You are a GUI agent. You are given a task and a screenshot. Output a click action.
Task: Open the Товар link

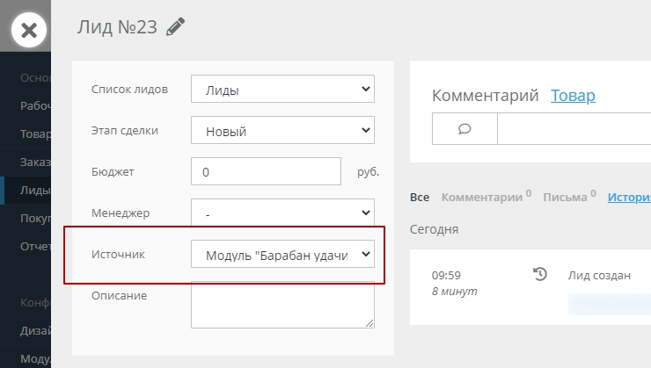(x=573, y=96)
